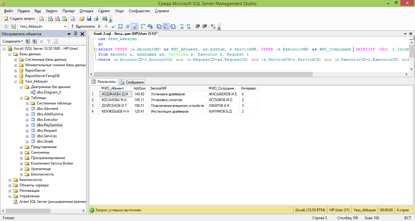
Task: Click the cell ОМАРОВ И.К
Action: [224, 105]
